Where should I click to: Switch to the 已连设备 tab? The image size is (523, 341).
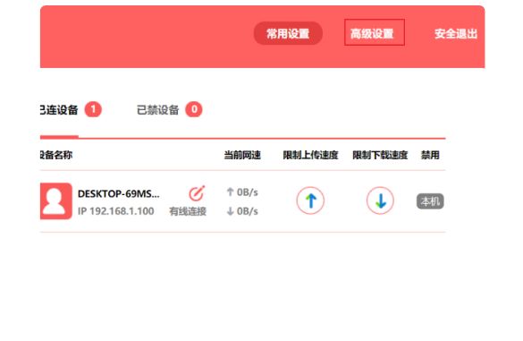(x=59, y=109)
